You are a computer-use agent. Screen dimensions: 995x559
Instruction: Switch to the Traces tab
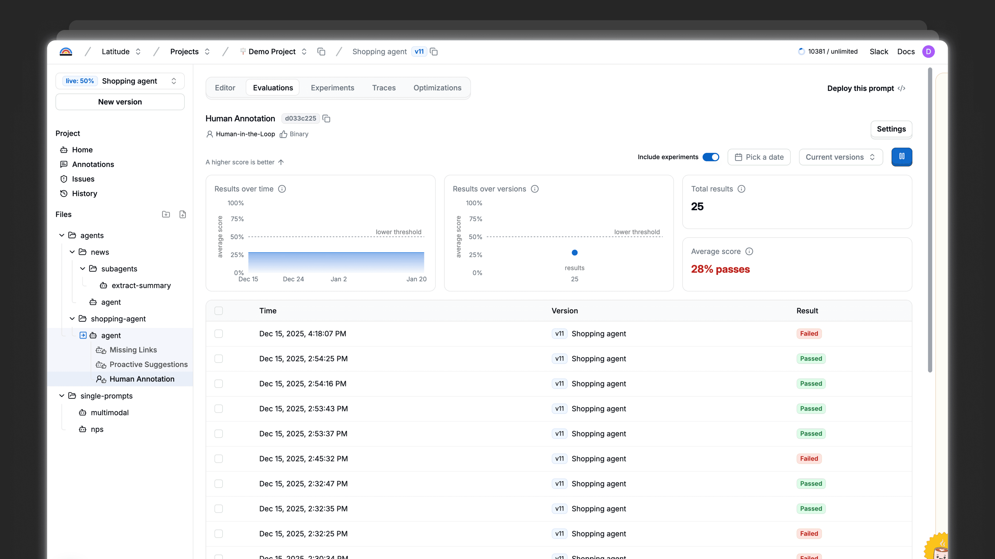383,88
